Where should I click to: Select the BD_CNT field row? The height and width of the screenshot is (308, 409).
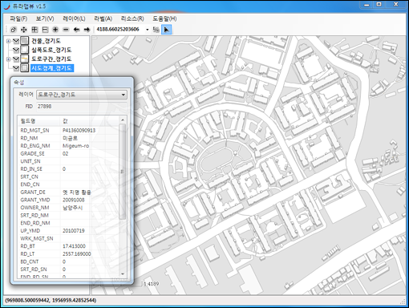pos(68,261)
